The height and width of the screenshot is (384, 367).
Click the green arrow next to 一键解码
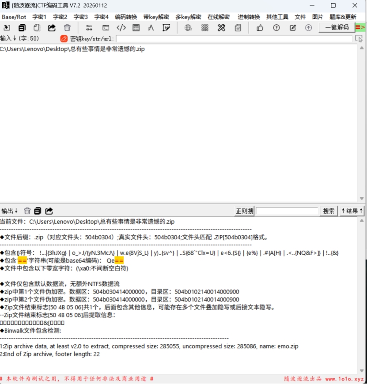pos(360,27)
